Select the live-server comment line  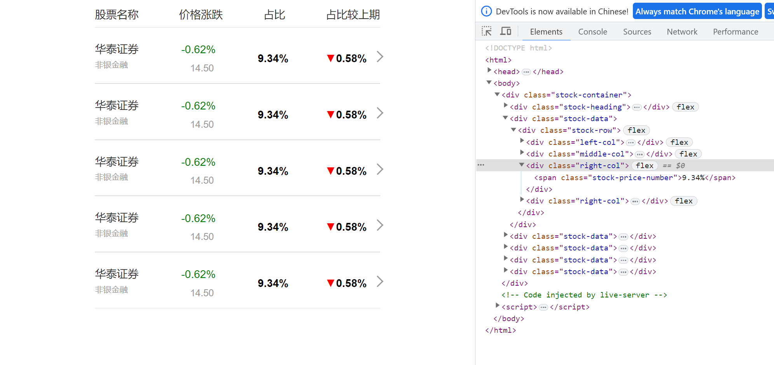(x=584, y=295)
